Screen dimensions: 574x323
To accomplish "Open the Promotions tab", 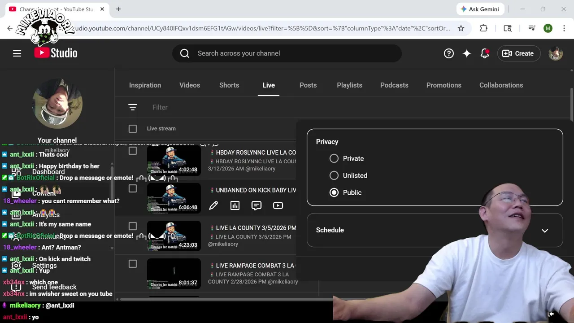I will point(444,85).
